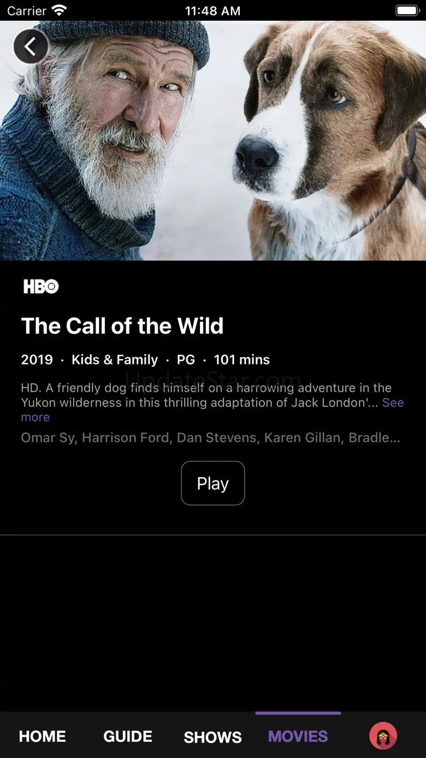
Task: Click The Call of the Wild title
Action: (122, 326)
